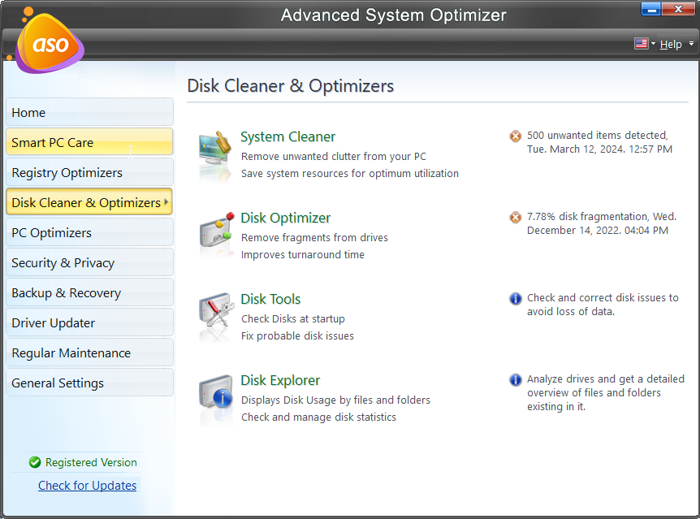The width and height of the screenshot is (700, 519).
Task: Click the warning icon near disk fragmentation status
Action: 515,217
